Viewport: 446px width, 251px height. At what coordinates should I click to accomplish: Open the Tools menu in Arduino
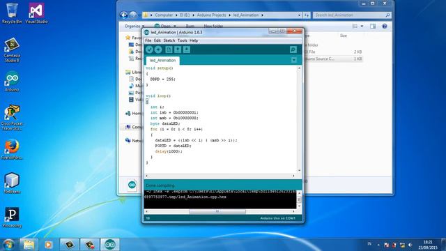coord(182,40)
